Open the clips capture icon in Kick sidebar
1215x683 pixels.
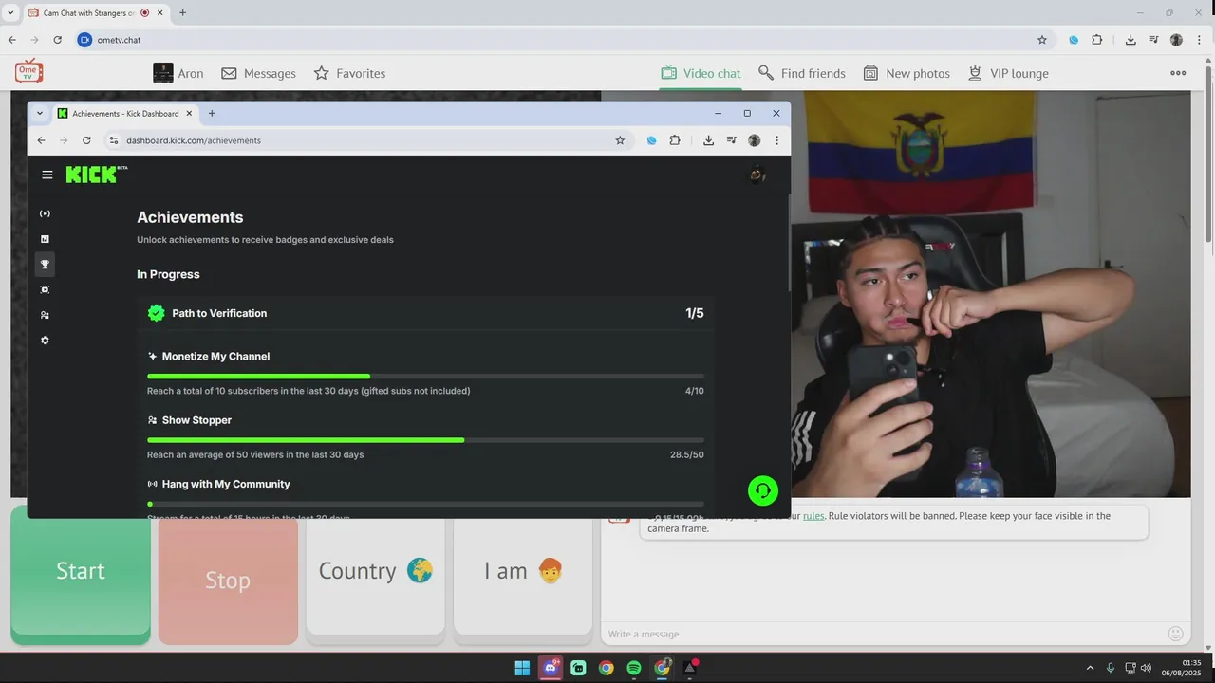pyautogui.click(x=45, y=289)
